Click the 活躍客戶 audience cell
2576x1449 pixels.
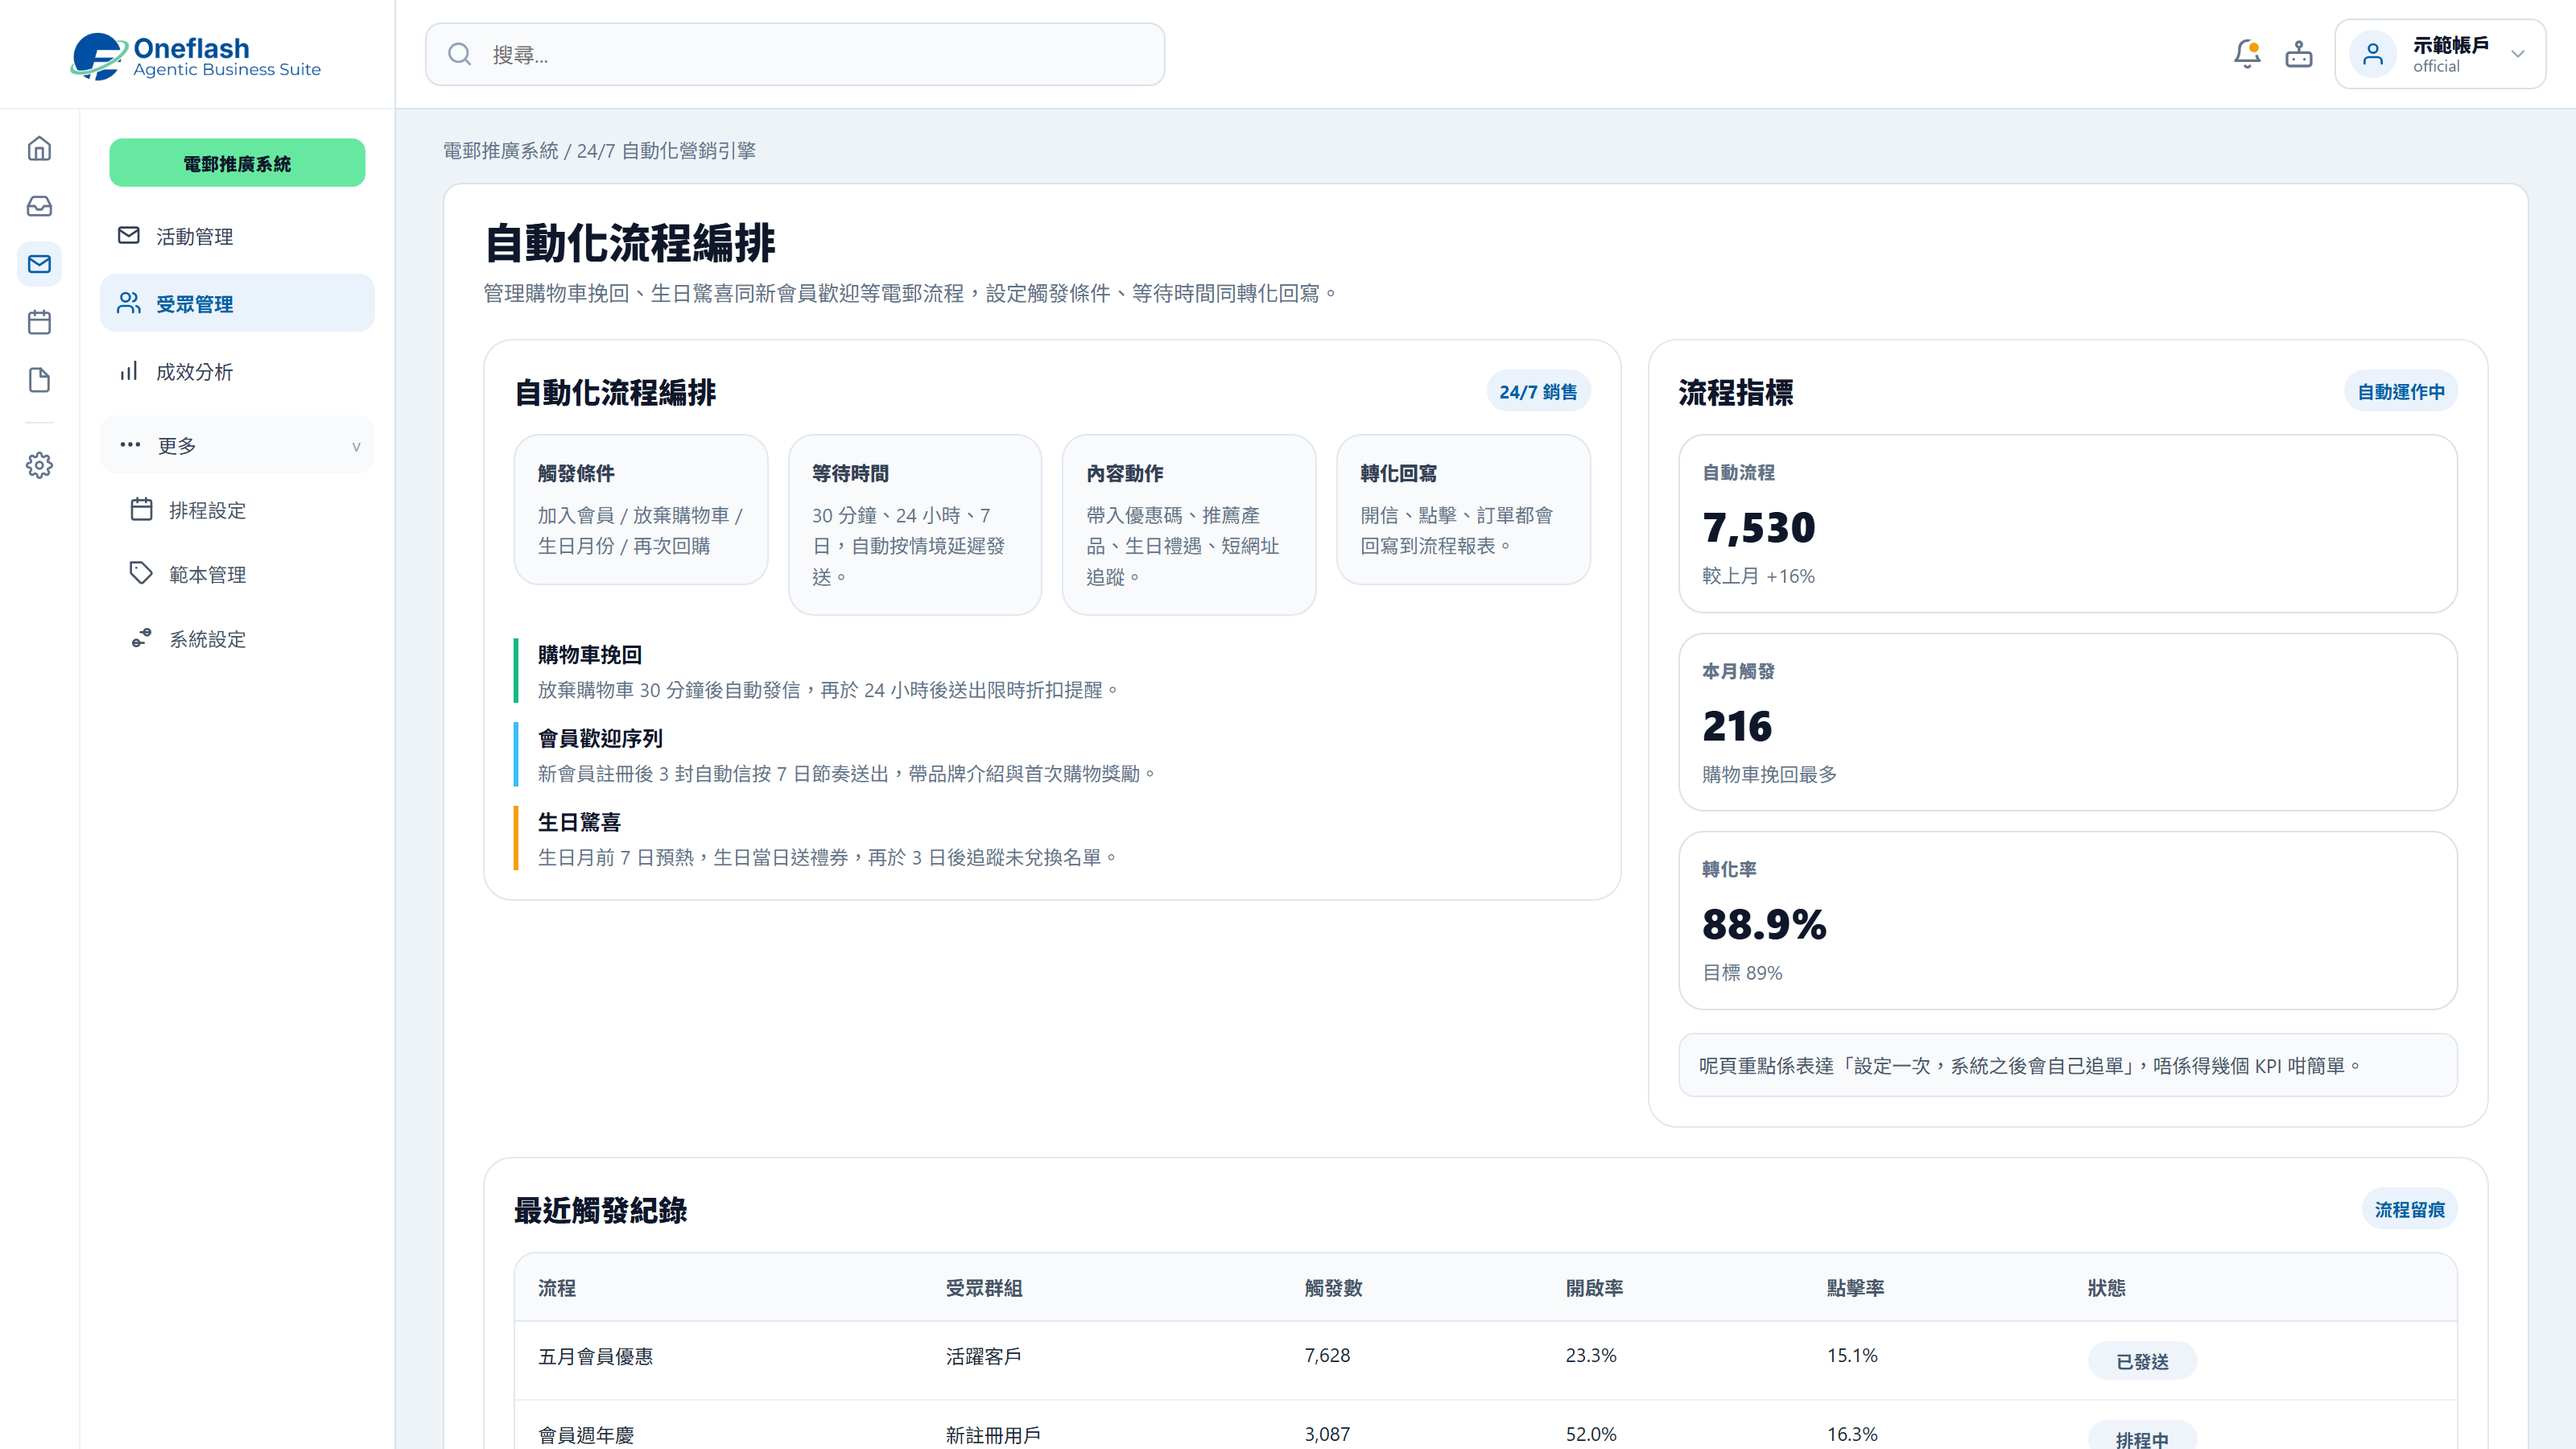984,1356
